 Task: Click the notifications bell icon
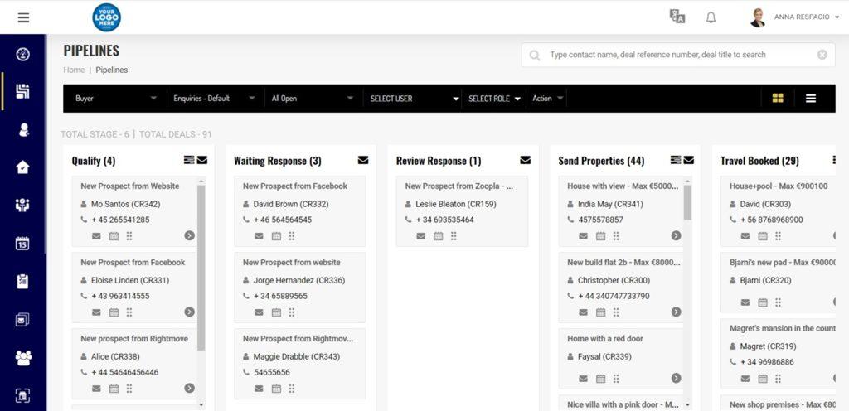[711, 17]
